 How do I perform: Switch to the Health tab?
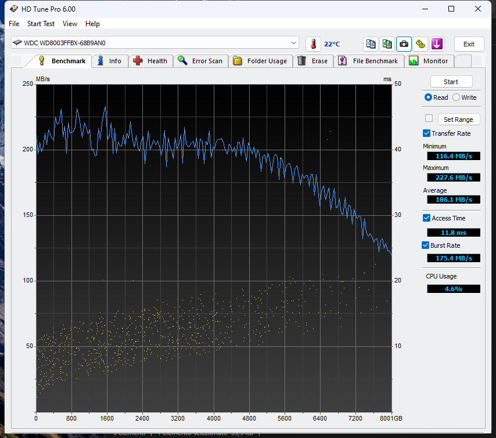pos(150,61)
